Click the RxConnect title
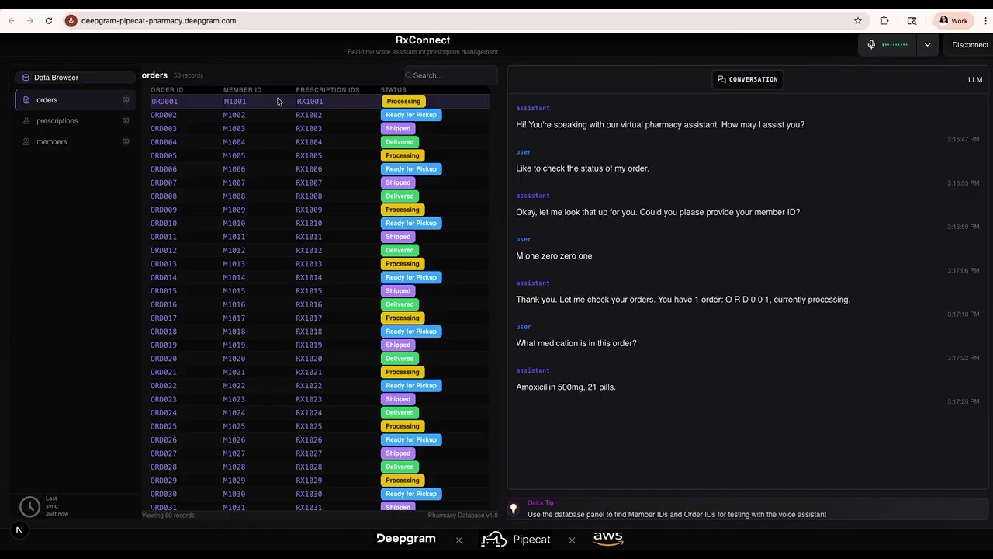 423,40
